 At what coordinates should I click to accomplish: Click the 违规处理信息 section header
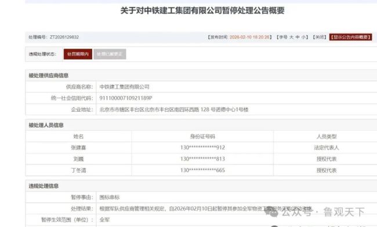pyautogui.click(x=43, y=186)
